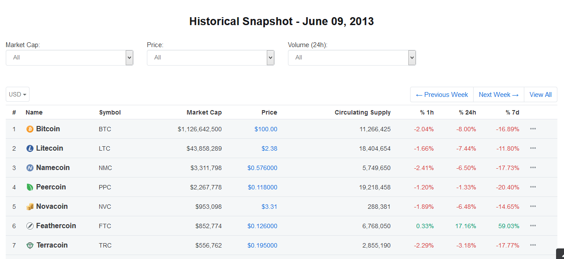Click the Litecoin logo icon
This screenshot has height=259, width=564.
(x=30, y=148)
